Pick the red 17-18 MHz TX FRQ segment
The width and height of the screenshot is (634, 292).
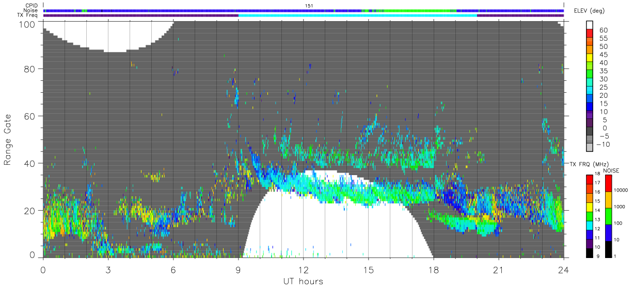590,179
